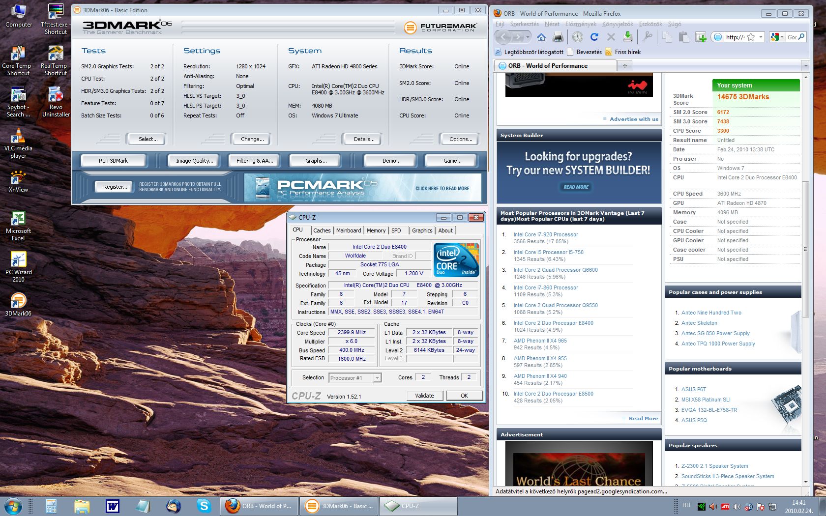This screenshot has height=516, width=826.
Task: Open Microsoft Excel desktop icon
Action: (x=18, y=226)
